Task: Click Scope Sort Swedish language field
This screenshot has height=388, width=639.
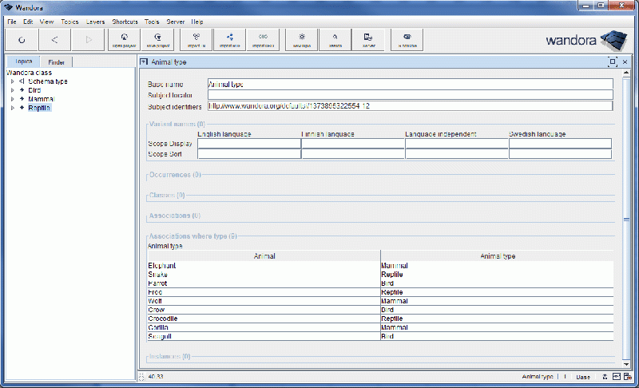Action: point(561,154)
